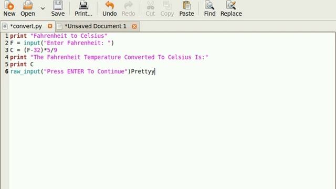This screenshot has width=336, height=189.
Task: Click "Press ENTER To Continue" string on line 6
Action: coord(86,71)
